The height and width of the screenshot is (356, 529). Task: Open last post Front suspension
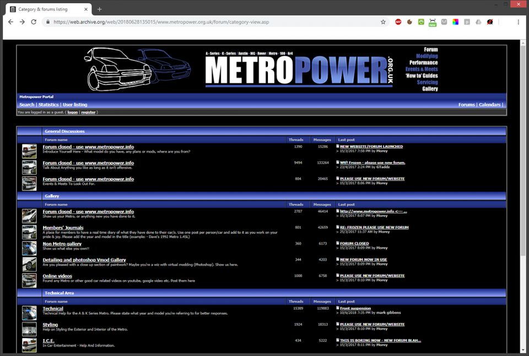[x=355, y=308]
